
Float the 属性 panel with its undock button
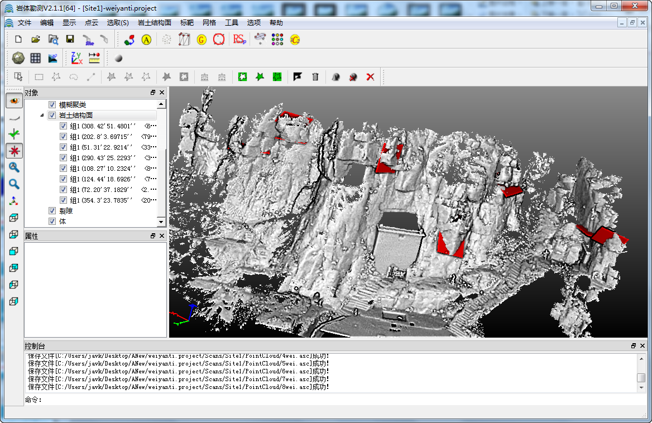click(153, 236)
